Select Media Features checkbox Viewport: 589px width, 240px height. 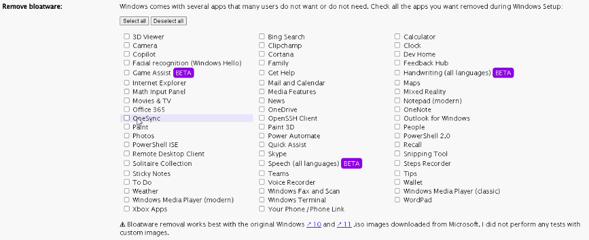click(x=262, y=91)
